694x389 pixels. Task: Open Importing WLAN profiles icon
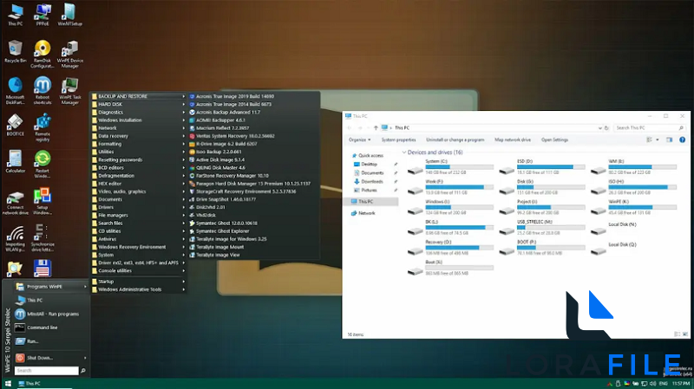point(16,239)
